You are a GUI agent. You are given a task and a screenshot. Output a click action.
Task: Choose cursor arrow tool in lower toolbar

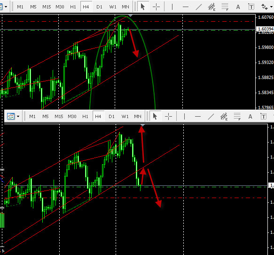[x=155, y=116]
